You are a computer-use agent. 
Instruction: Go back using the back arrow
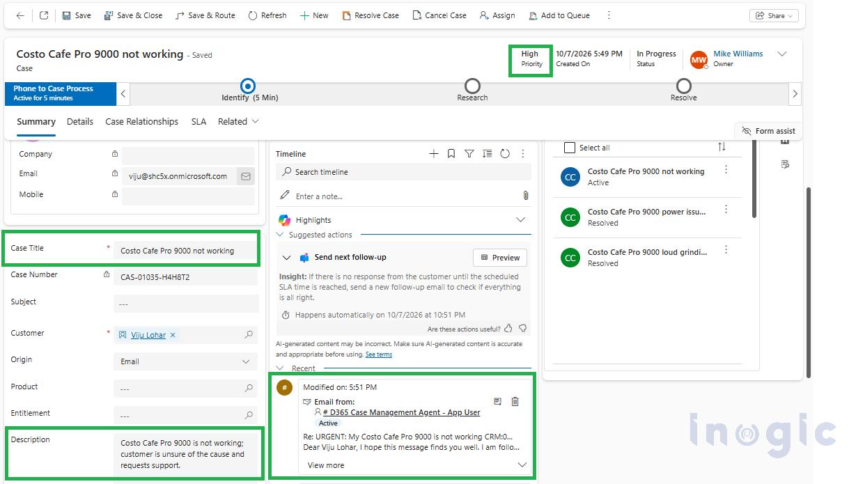pyautogui.click(x=20, y=15)
